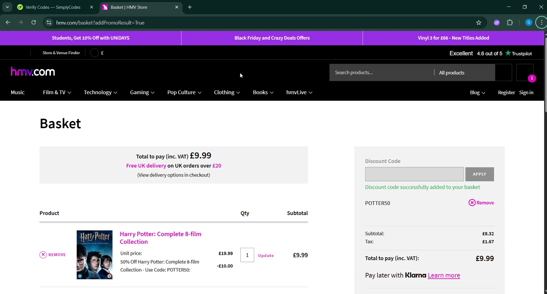Open a new browser tab
Image resolution: width=547 pixels, height=294 pixels.
click(190, 7)
